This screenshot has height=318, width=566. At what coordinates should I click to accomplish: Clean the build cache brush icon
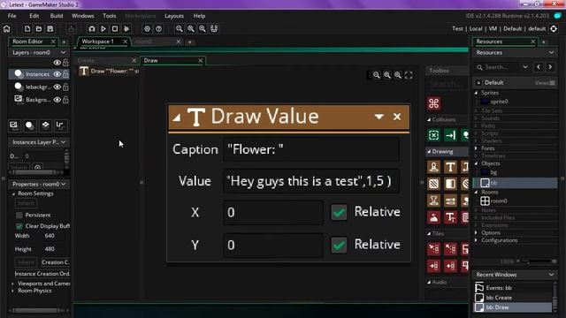126,29
